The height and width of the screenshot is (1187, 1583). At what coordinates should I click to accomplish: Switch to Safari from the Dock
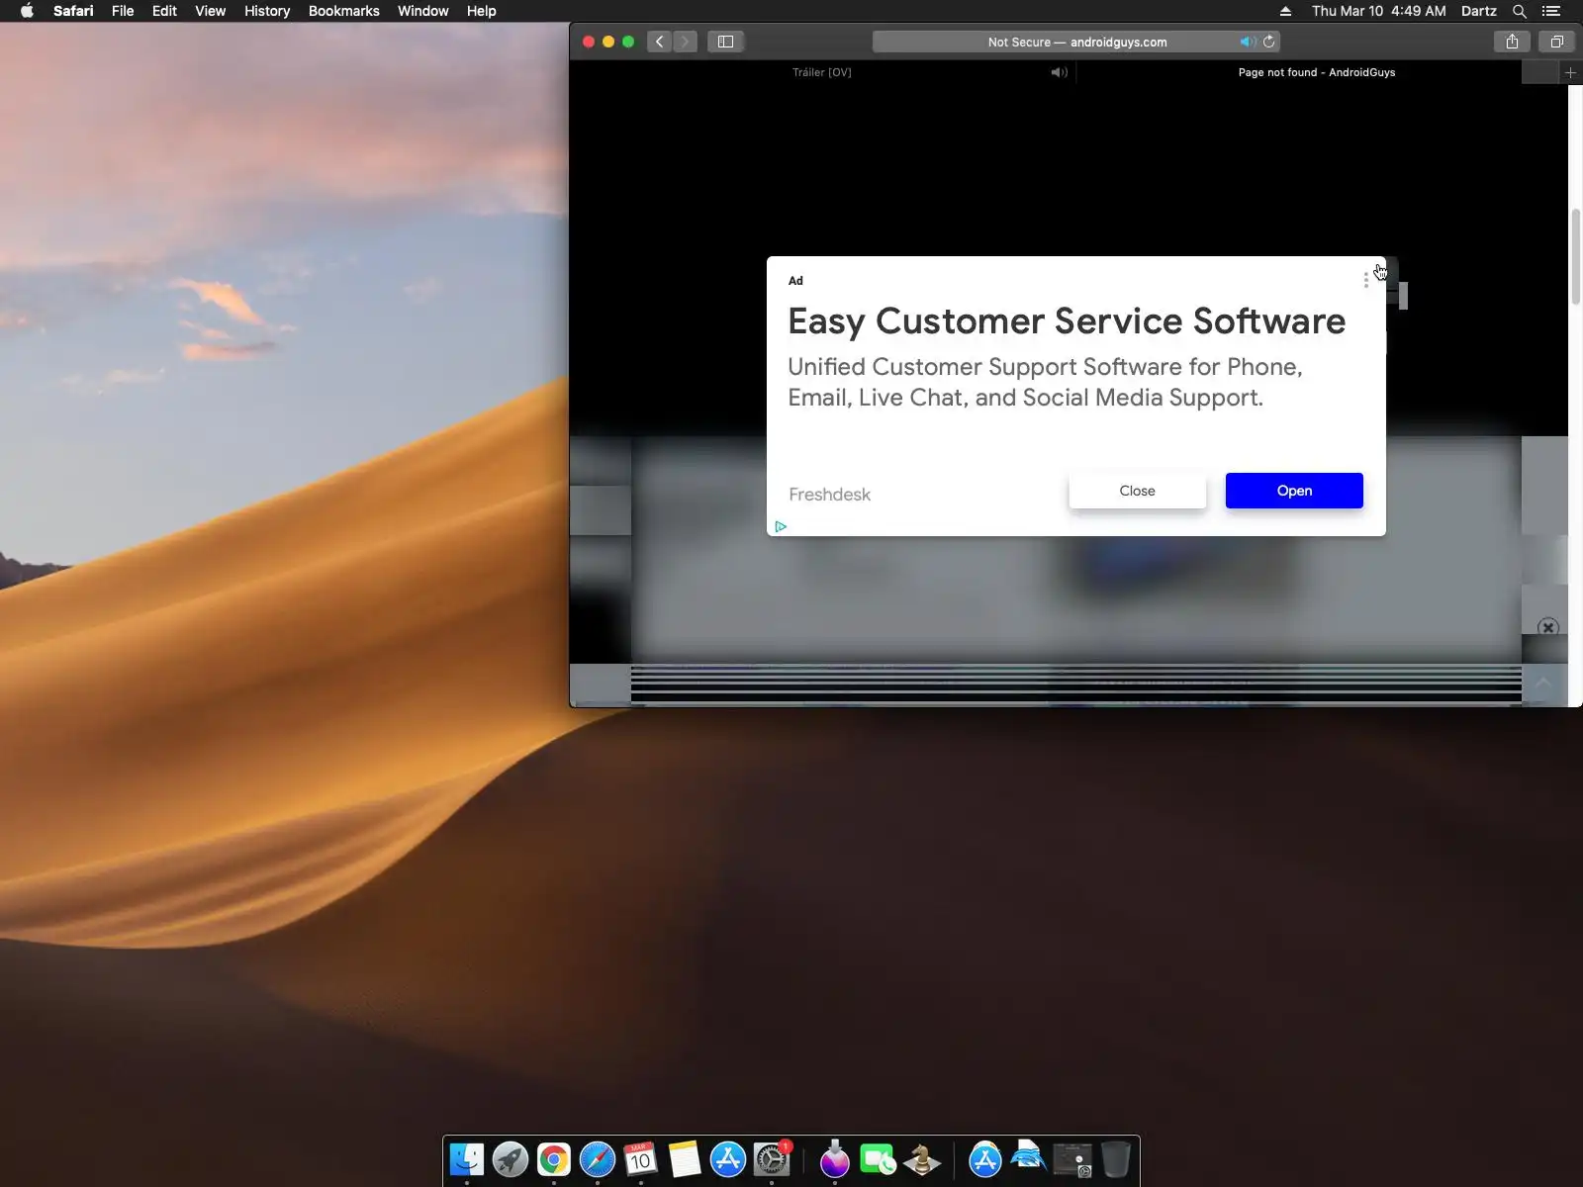tap(598, 1159)
